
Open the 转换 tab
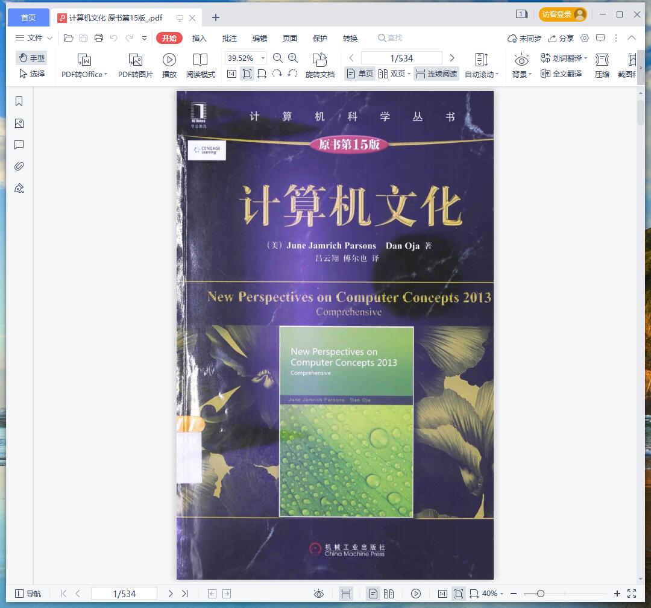350,38
